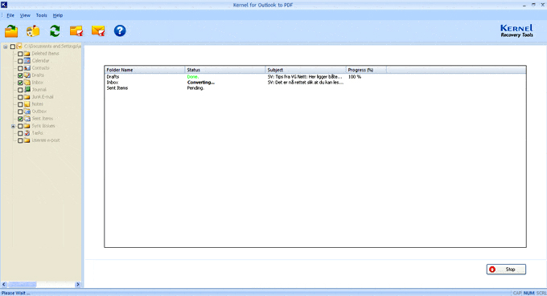Image resolution: width=547 pixels, height=296 pixels.
Task: Open help with the blue question mark
Action: click(120, 31)
